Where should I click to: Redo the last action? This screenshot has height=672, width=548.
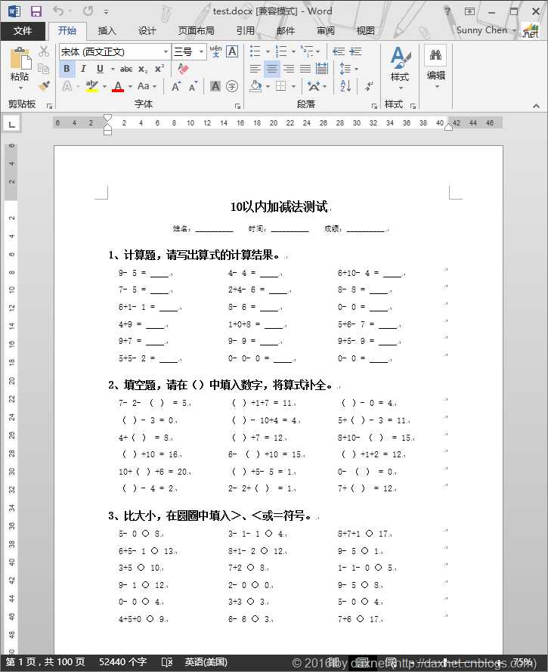(88, 11)
